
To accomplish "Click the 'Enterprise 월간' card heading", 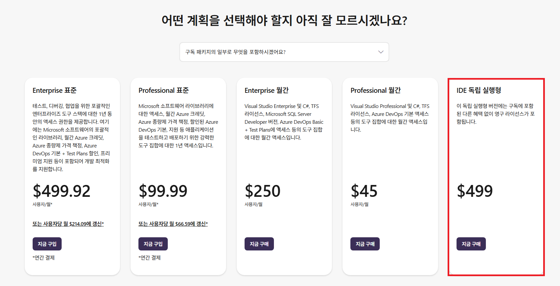I will pyautogui.click(x=267, y=91).
